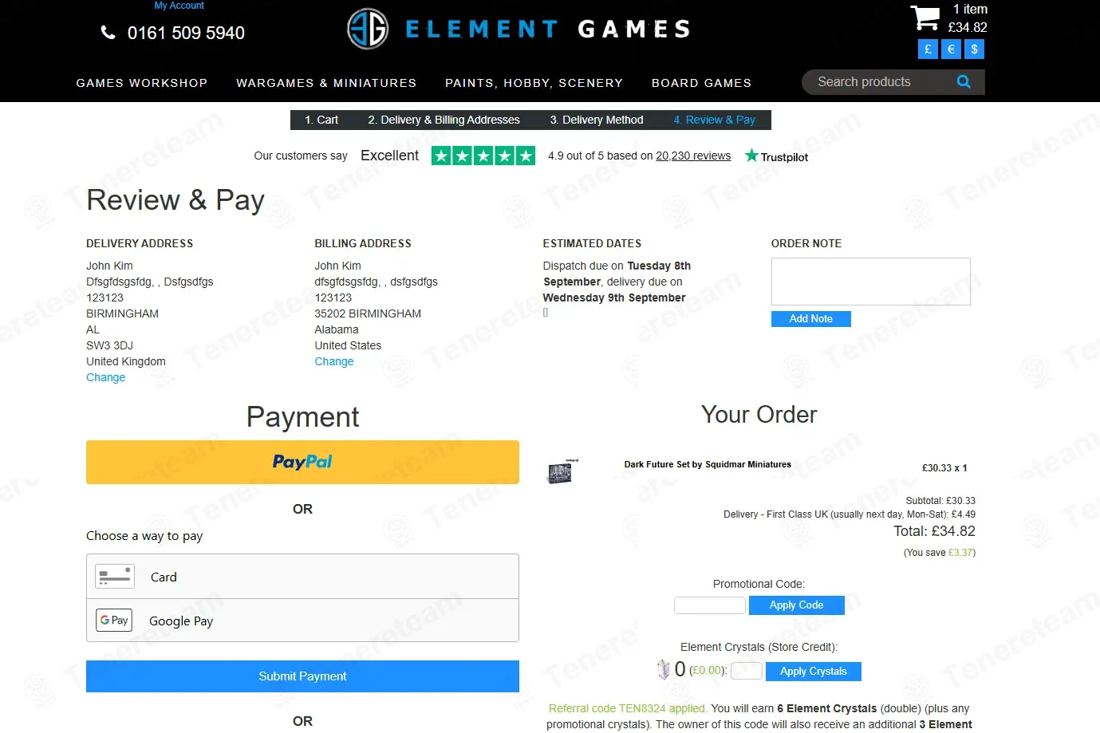Switch currency to euros

coord(951,49)
